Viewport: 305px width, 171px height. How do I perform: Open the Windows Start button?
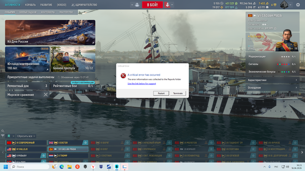pos(6,167)
